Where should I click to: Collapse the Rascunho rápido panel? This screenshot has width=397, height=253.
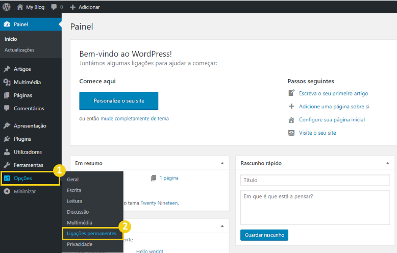(x=388, y=163)
